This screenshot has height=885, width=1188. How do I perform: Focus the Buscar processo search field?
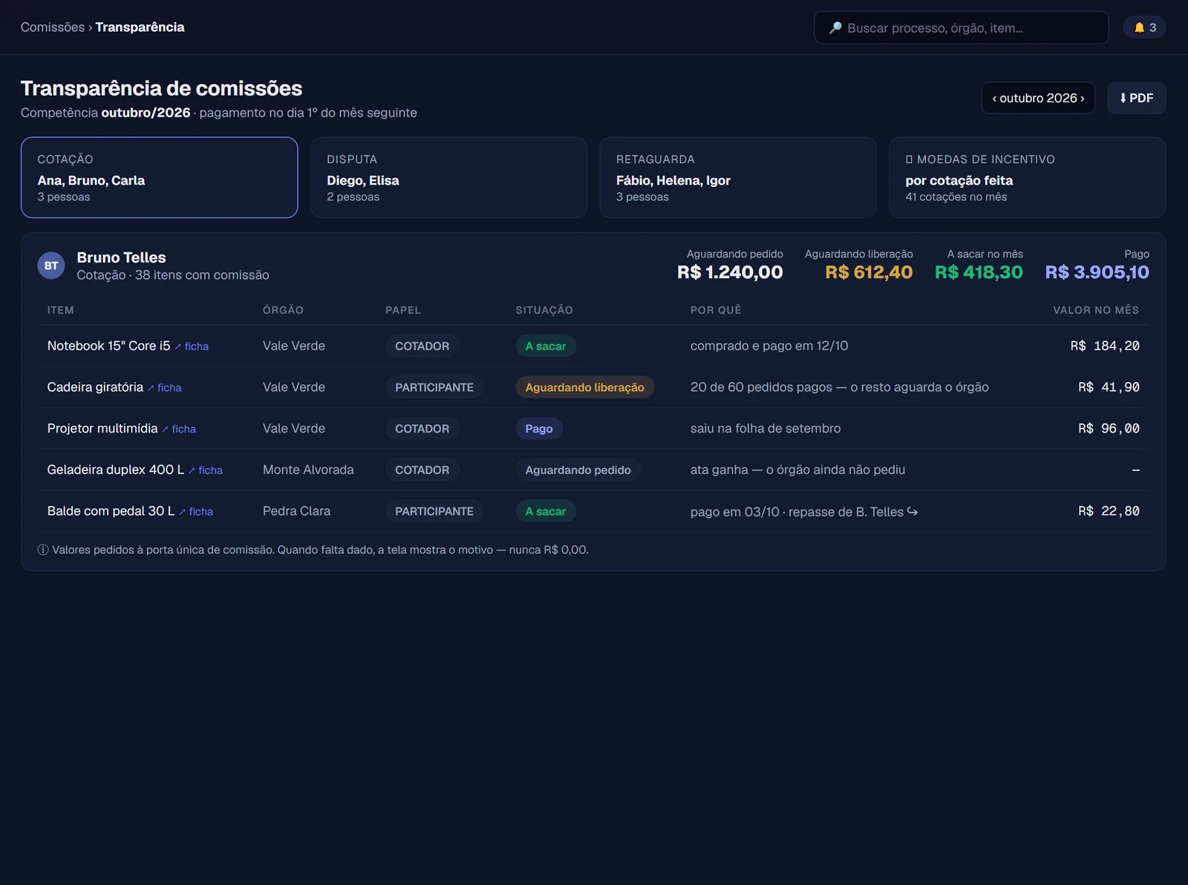pos(961,27)
